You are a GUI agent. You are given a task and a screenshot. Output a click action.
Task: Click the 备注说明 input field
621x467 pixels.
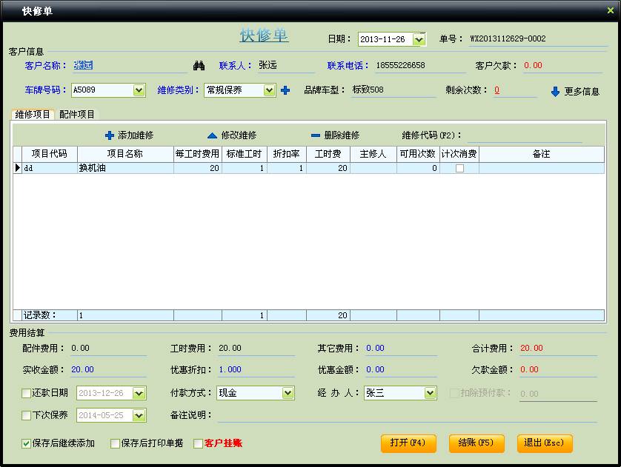pyautogui.click(x=406, y=415)
